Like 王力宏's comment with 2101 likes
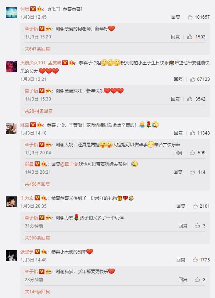215x298 pixels. click(195, 206)
